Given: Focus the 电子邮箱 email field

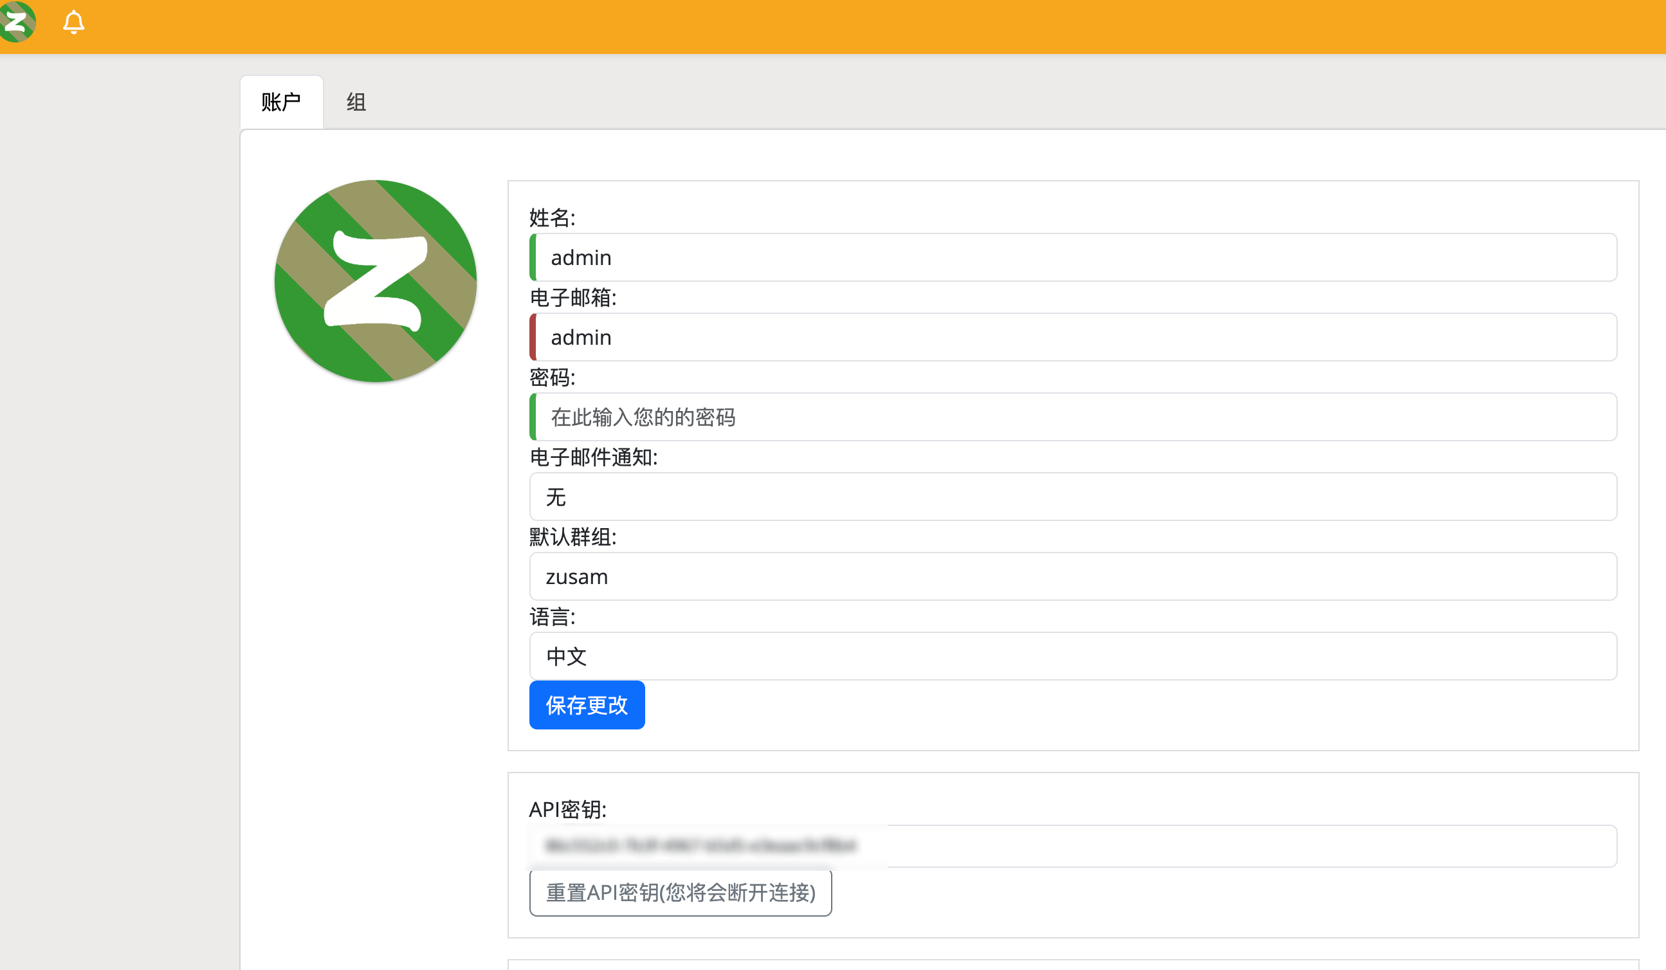Looking at the screenshot, I should [1073, 337].
